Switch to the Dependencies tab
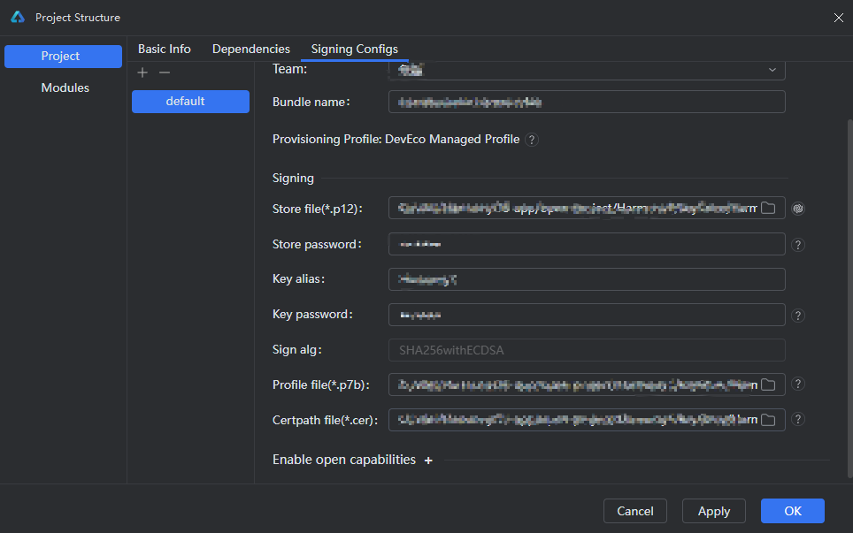The height and width of the screenshot is (533, 853). (x=250, y=49)
